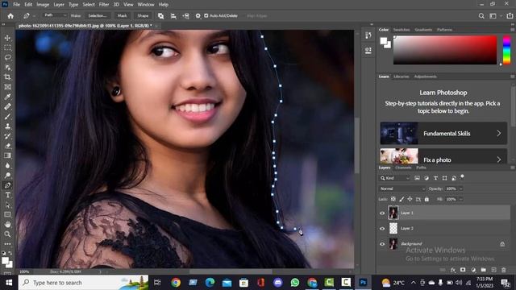
Task: Hide the Background layer eye icon
Action: click(x=382, y=244)
